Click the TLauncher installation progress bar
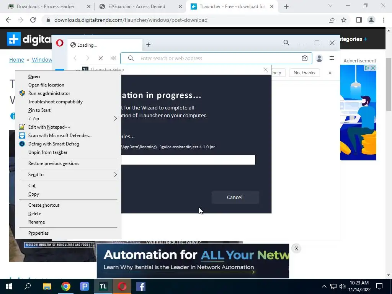 tap(188, 160)
